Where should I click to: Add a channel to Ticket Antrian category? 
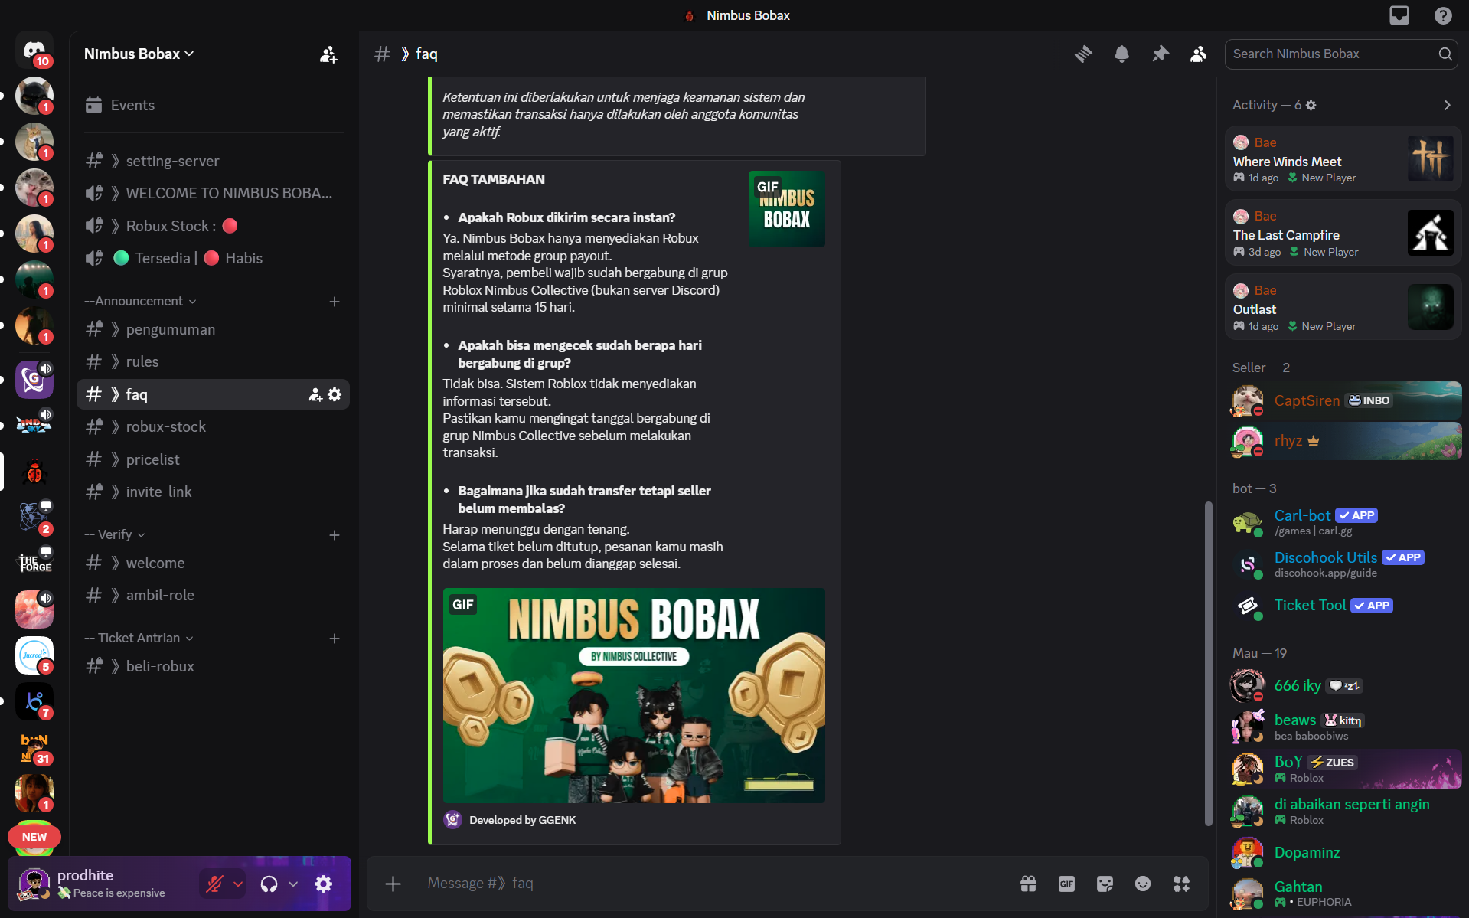click(x=335, y=639)
